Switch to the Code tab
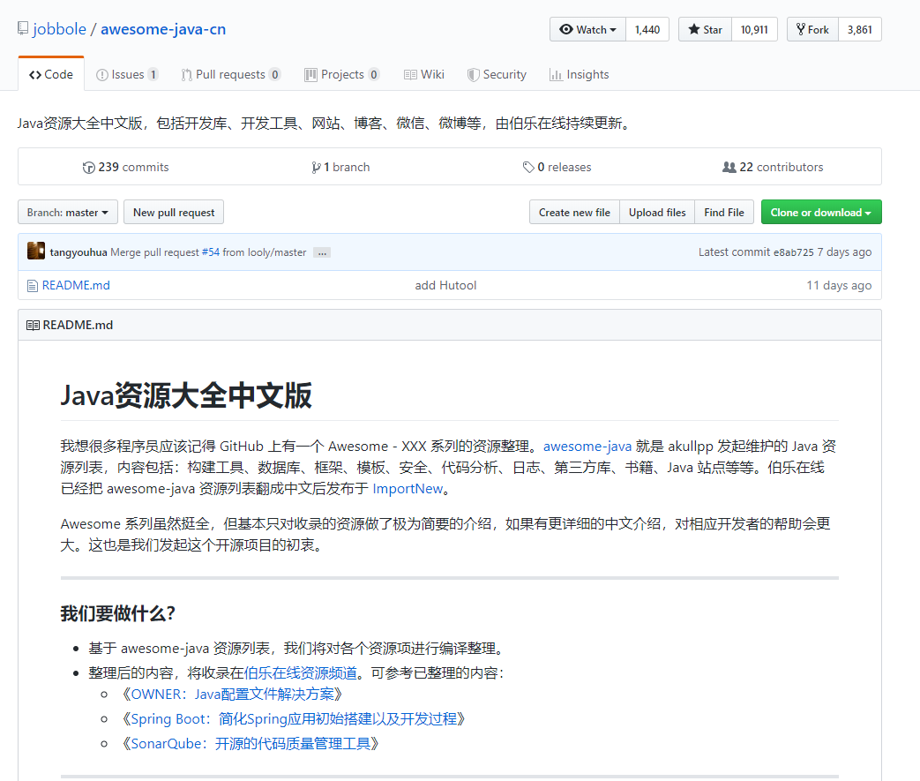 click(51, 75)
